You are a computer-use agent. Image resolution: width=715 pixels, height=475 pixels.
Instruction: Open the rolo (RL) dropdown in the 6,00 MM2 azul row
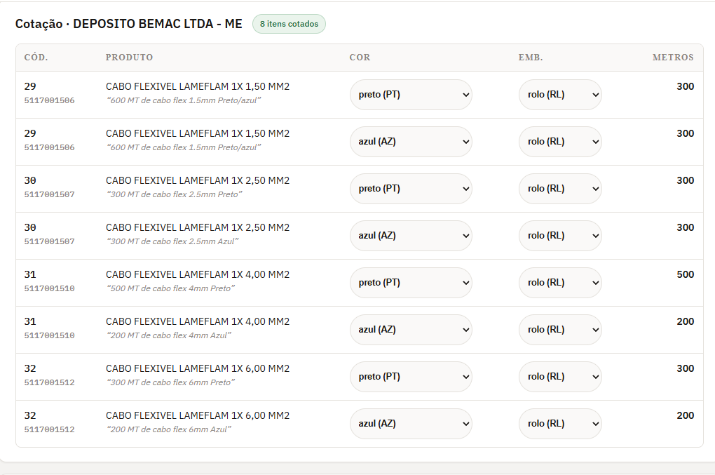coord(560,424)
